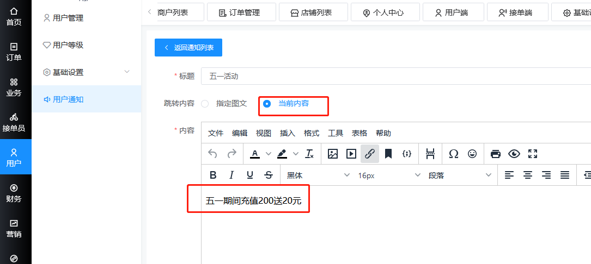Image resolution: width=591 pixels, height=264 pixels.
Task: Toggle italic formatting
Action: pyautogui.click(x=232, y=175)
